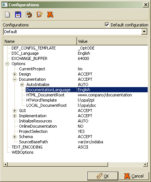Click the Value column header

[x=112, y=41]
